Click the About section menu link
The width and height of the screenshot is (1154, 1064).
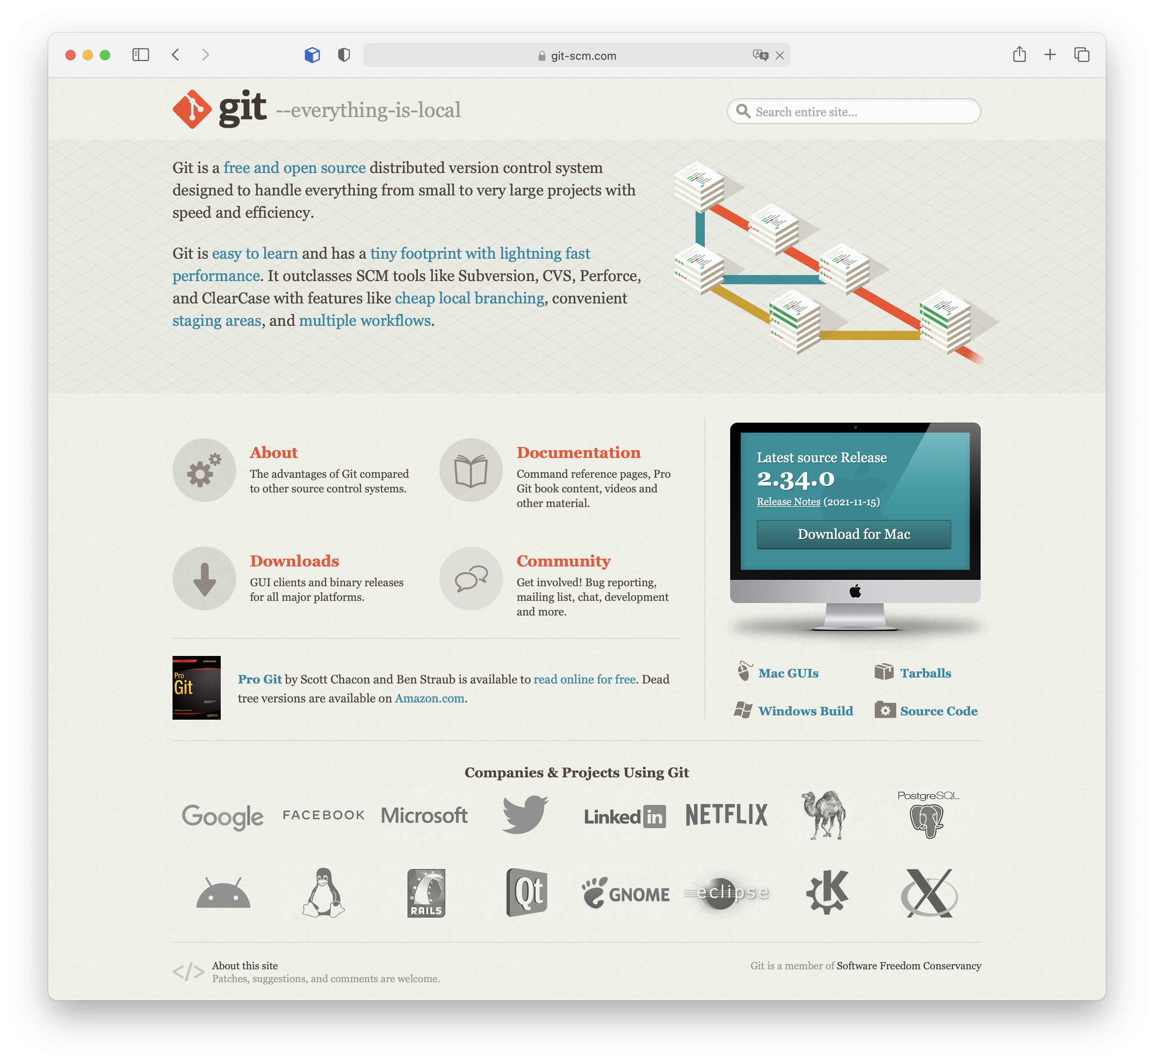point(275,452)
